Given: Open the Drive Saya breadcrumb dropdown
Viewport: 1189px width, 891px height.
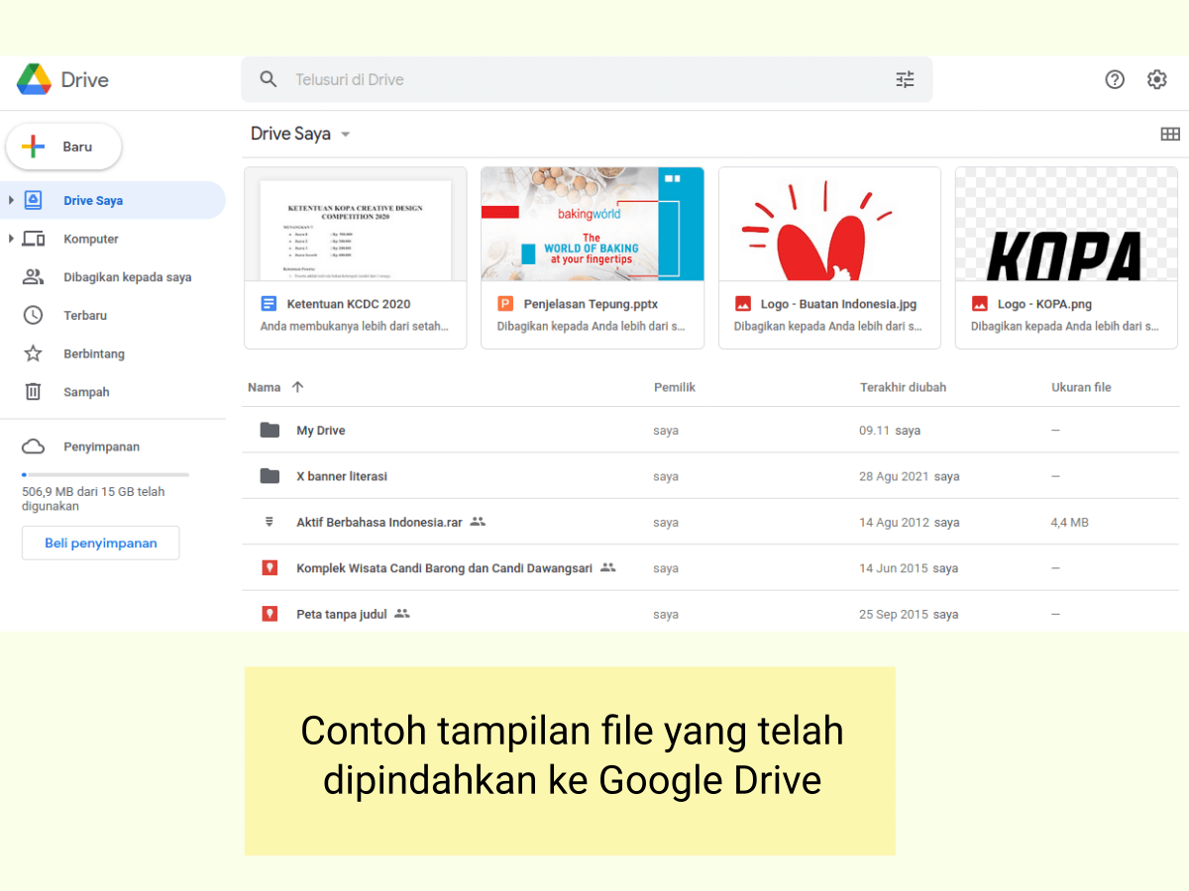Looking at the screenshot, I should tap(343, 133).
